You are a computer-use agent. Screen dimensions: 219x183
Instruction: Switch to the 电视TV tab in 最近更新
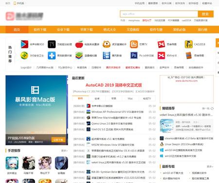pos(147,98)
